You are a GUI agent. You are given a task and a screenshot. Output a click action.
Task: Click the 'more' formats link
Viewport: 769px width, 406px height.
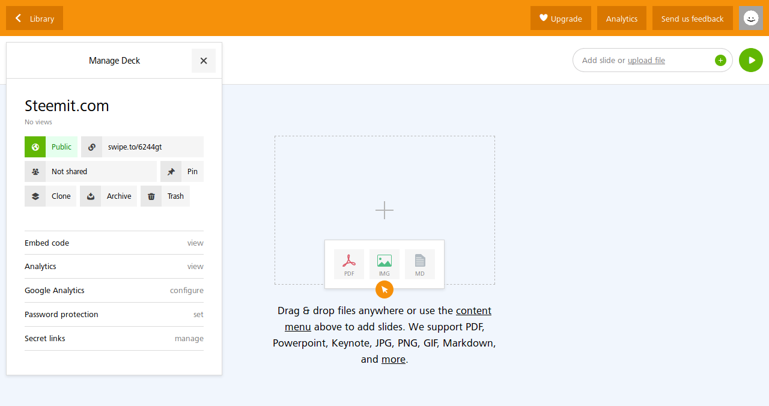[394, 360]
